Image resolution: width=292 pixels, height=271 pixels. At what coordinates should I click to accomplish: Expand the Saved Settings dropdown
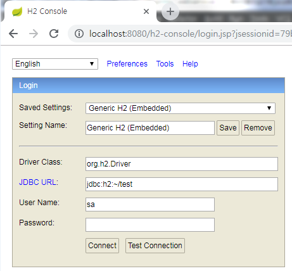[181, 108]
